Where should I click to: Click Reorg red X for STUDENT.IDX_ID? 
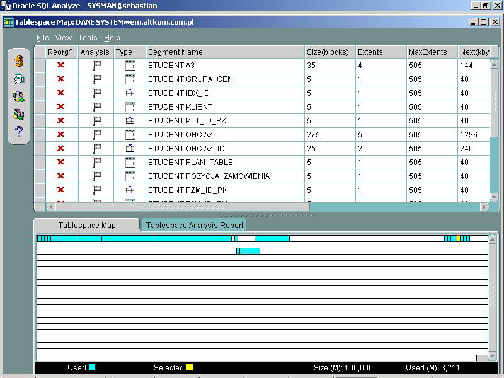[x=60, y=93]
